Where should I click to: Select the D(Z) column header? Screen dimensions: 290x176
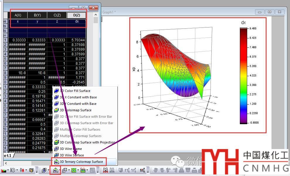[x=77, y=15]
